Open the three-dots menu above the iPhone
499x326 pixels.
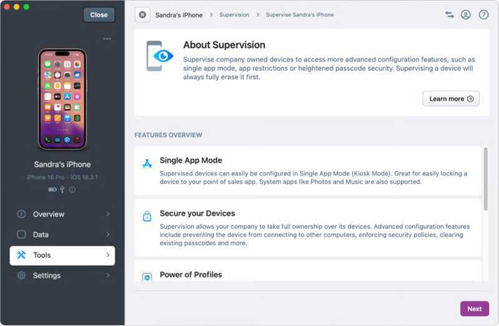pyautogui.click(x=107, y=39)
